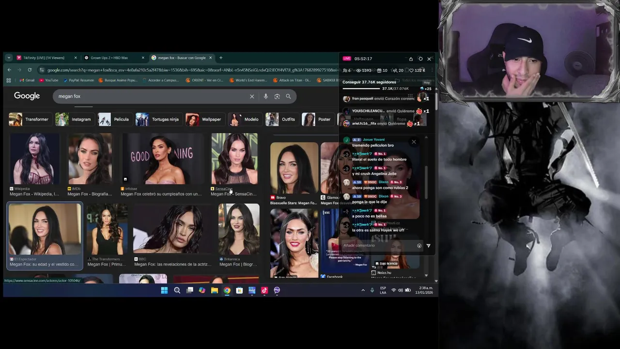Filter images by the Transformer chip
The height and width of the screenshot is (349, 620).
coord(30,119)
